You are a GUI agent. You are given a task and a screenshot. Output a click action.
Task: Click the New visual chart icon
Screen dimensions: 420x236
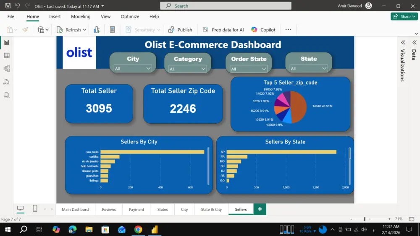point(97,30)
